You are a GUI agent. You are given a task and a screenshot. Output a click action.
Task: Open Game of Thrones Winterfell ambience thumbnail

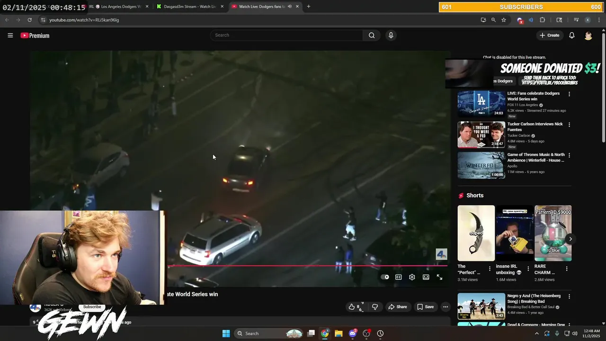pos(481,165)
